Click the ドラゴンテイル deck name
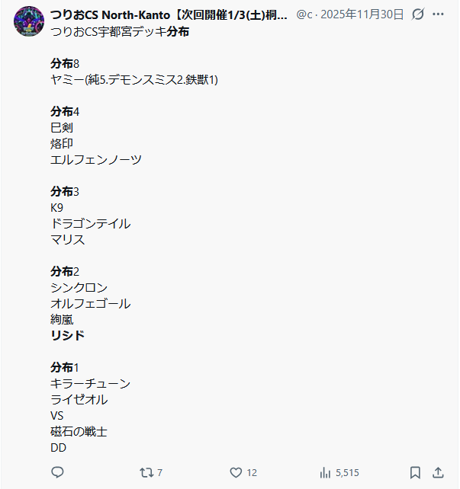460x489 pixels. click(x=90, y=223)
